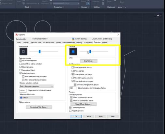Click the Clipboard panel label
This screenshot has width=165, height=134.
(x=111, y=7)
